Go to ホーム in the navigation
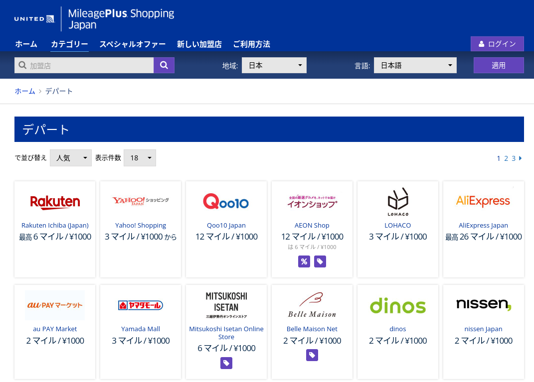Screen dimensions: 534x382 point(26,44)
